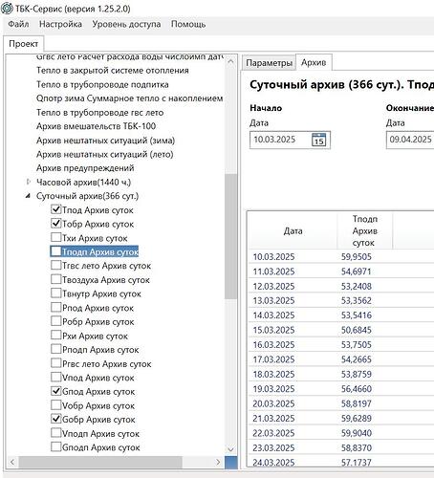Select table row dated 18.03.2025

(x=341, y=374)
